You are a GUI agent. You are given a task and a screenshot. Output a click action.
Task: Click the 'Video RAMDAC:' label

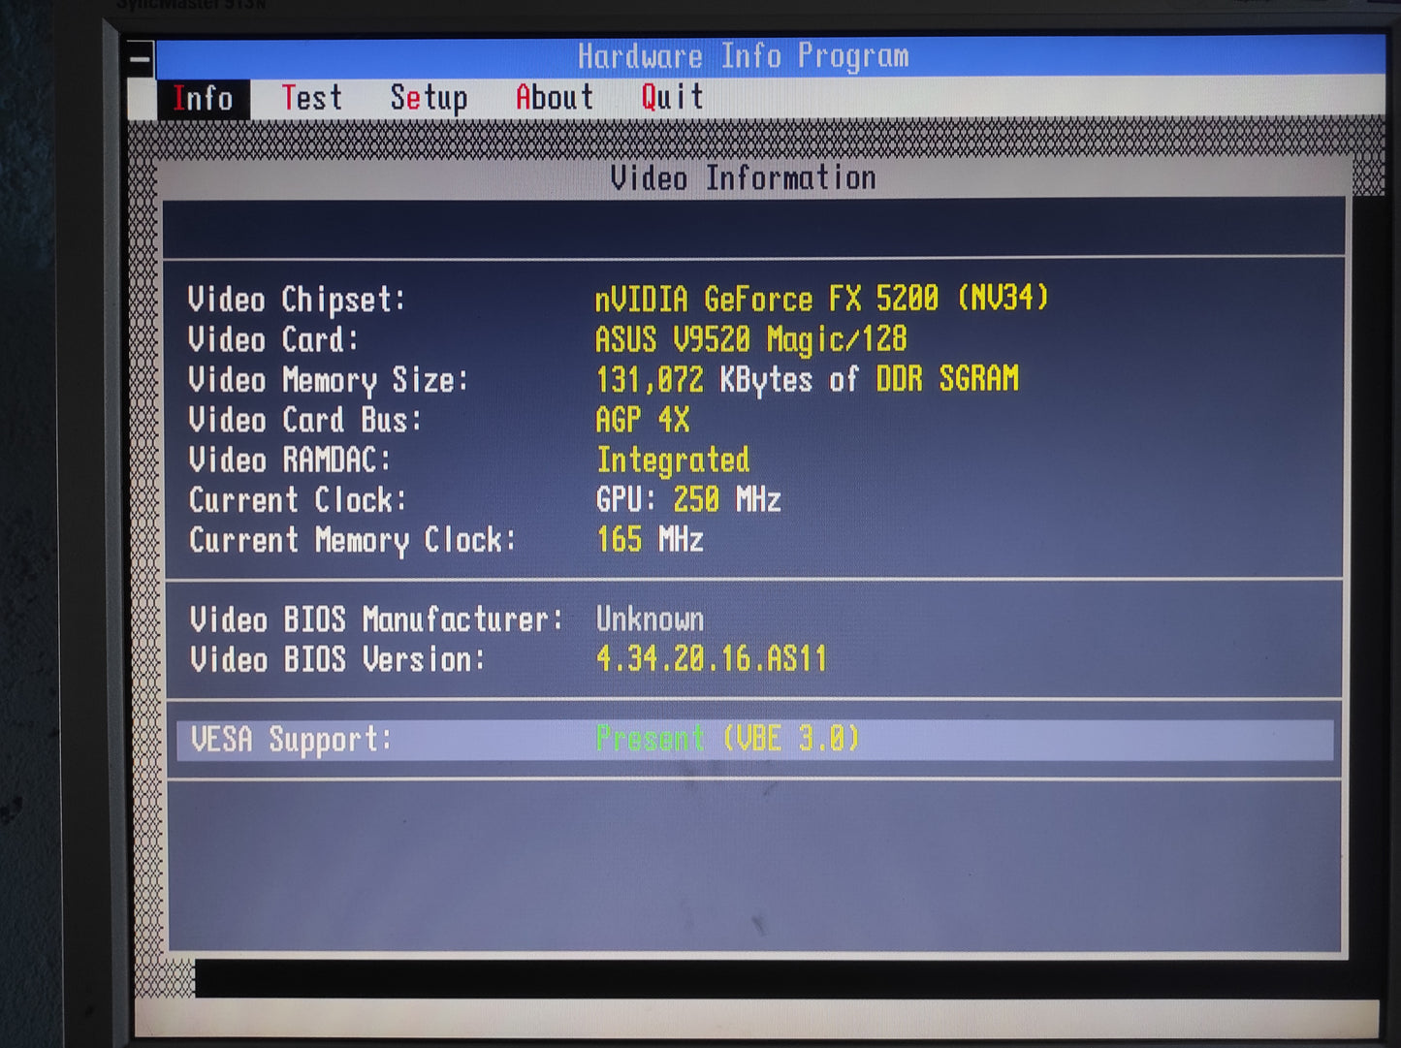[x=290, y=460]
